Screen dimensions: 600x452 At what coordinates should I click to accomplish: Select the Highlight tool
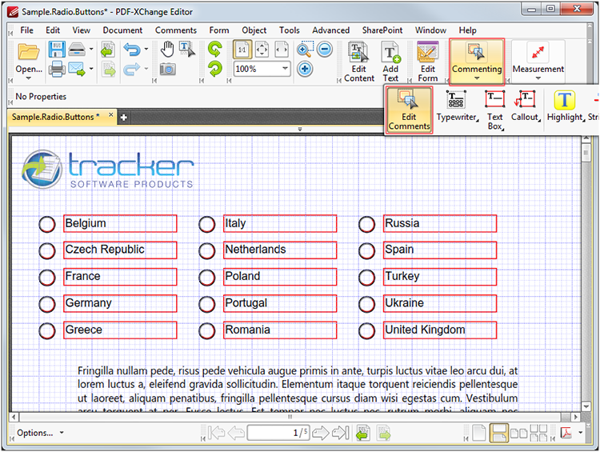565,106
